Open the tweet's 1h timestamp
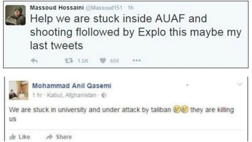This screenshot has width=252, height=142. point(131,8)
